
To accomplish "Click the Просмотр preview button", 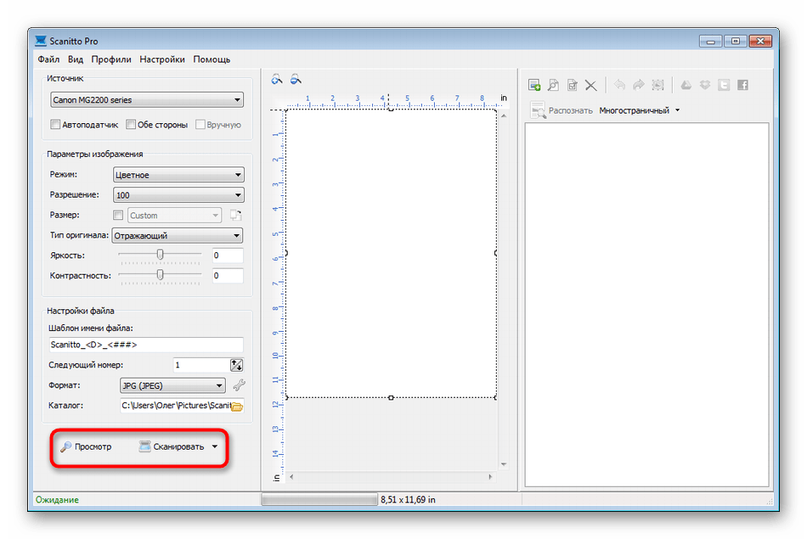I will (x=86, y=446).
